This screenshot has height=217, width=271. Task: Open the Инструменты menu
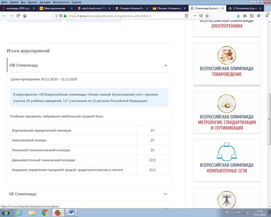61,2
